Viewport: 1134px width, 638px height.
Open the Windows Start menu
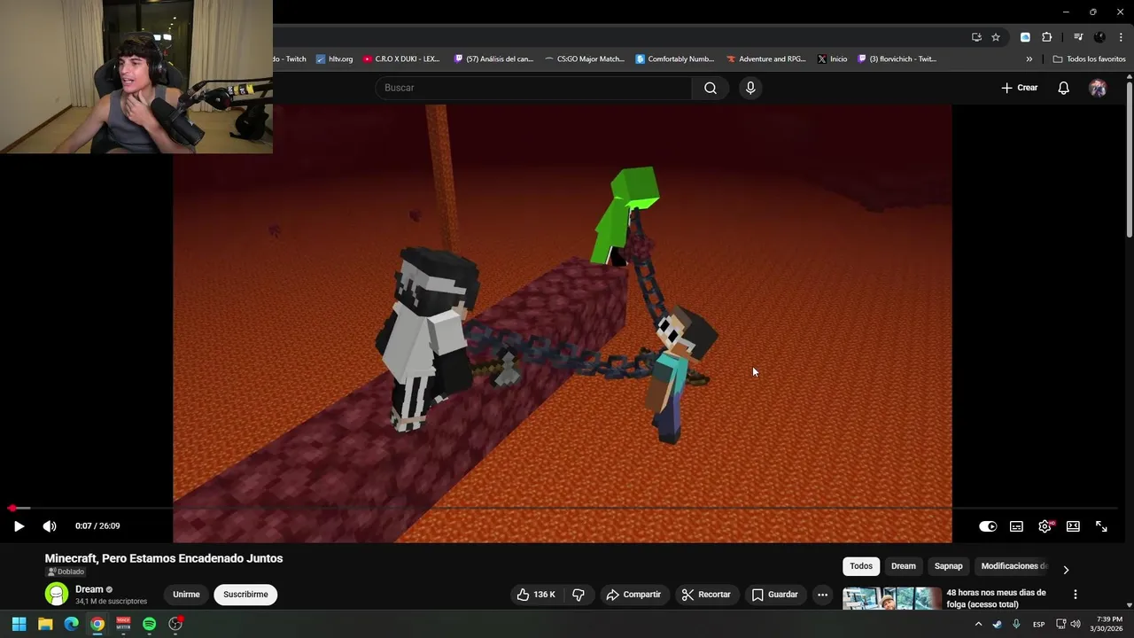pyautogui.click(x=19, y=624)
